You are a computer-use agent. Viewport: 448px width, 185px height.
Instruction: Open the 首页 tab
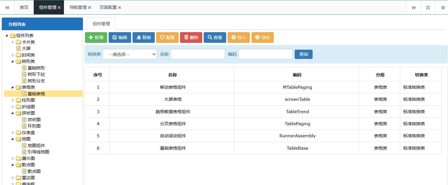click(24, 7)
